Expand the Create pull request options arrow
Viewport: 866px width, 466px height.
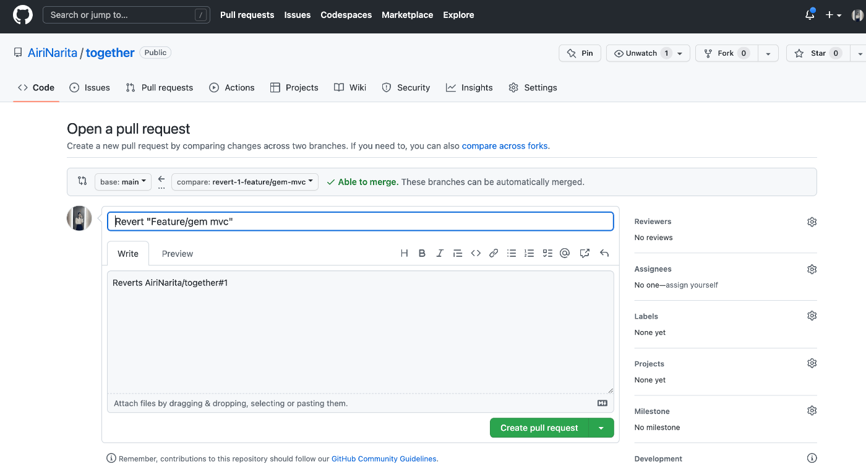[601, 428]
